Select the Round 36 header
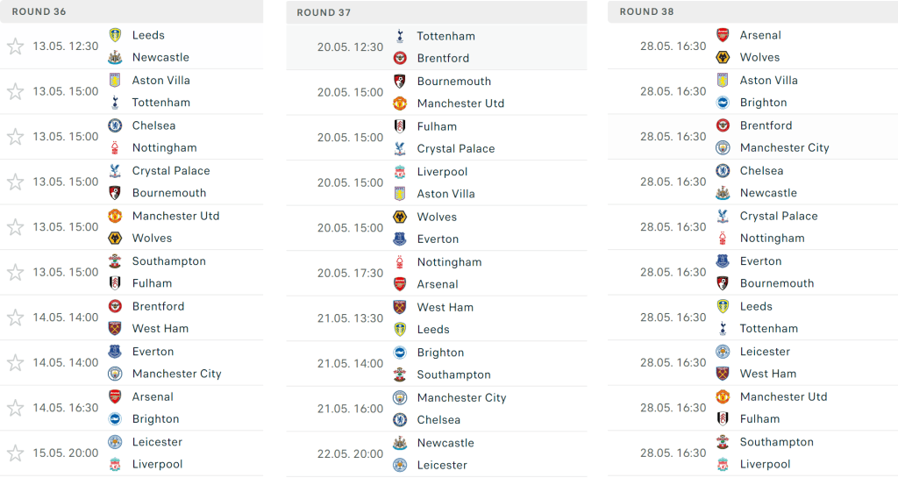898x478 pixels. [x=39, y=11]
